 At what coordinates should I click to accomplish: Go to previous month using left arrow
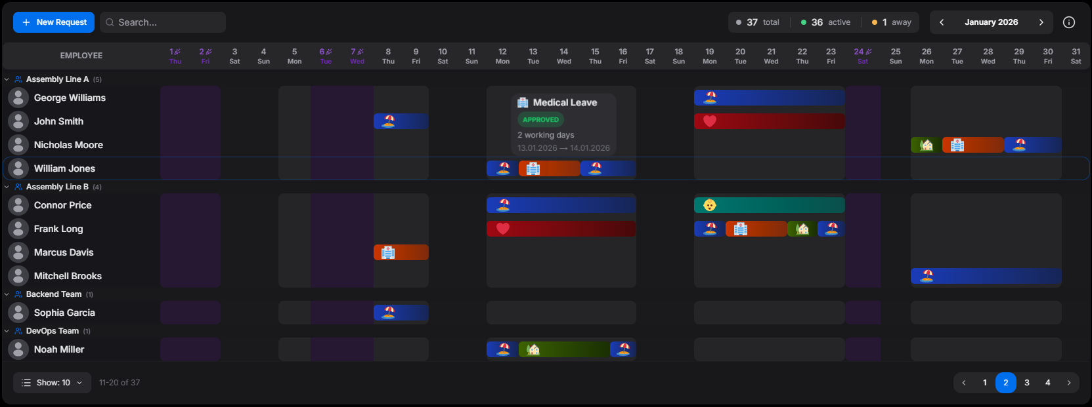tap(942, 22)
